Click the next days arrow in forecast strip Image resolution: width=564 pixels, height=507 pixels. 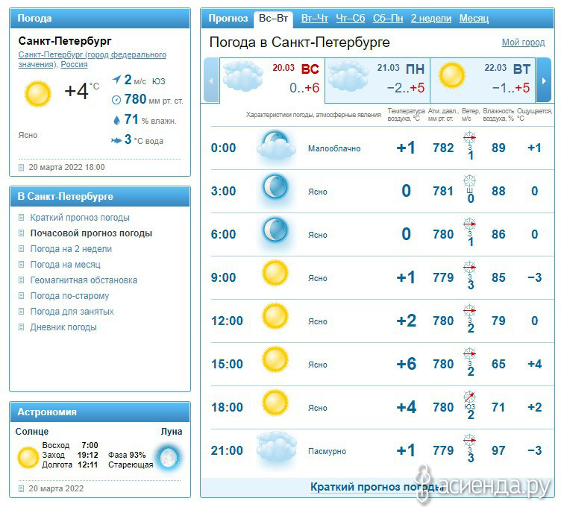pyautogui.click(x=544, y=81)
